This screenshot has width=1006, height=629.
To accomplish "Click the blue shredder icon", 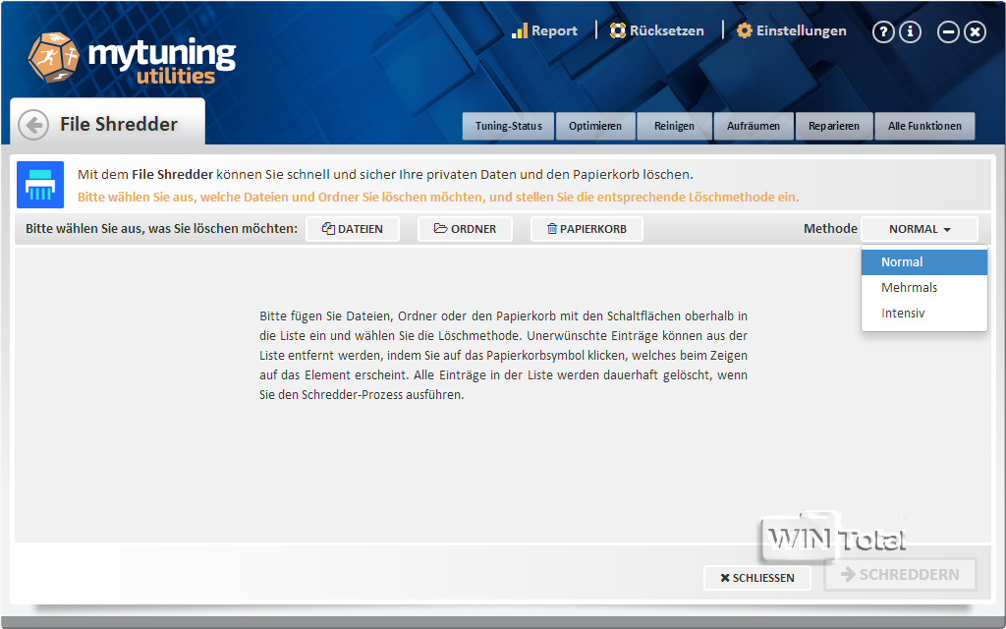I will 40,185.
